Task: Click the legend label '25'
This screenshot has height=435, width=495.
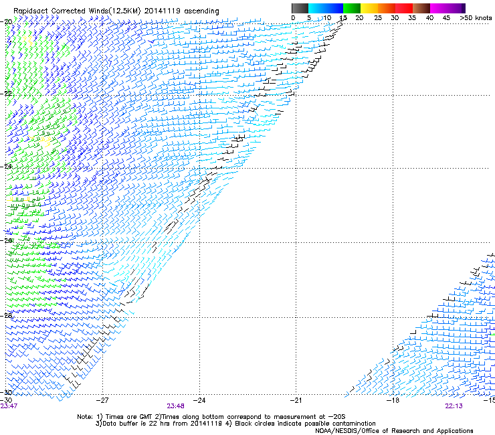Action: point(377,17)
